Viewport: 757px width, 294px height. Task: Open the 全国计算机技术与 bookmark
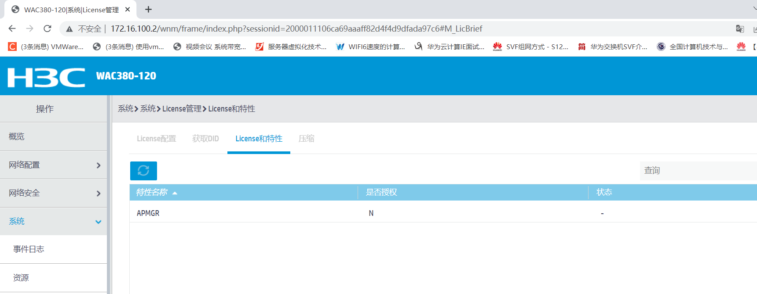tap(692, 47)
